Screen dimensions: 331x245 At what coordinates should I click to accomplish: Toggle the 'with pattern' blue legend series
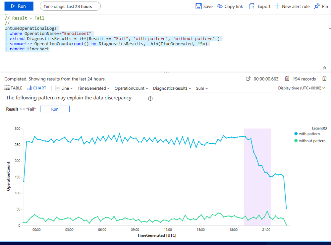(307, 133)
